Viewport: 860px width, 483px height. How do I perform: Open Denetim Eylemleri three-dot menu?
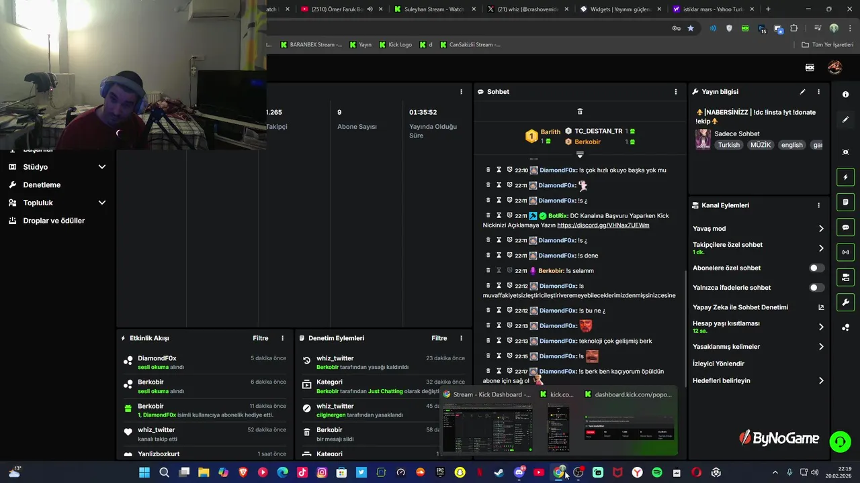[461, 338]
